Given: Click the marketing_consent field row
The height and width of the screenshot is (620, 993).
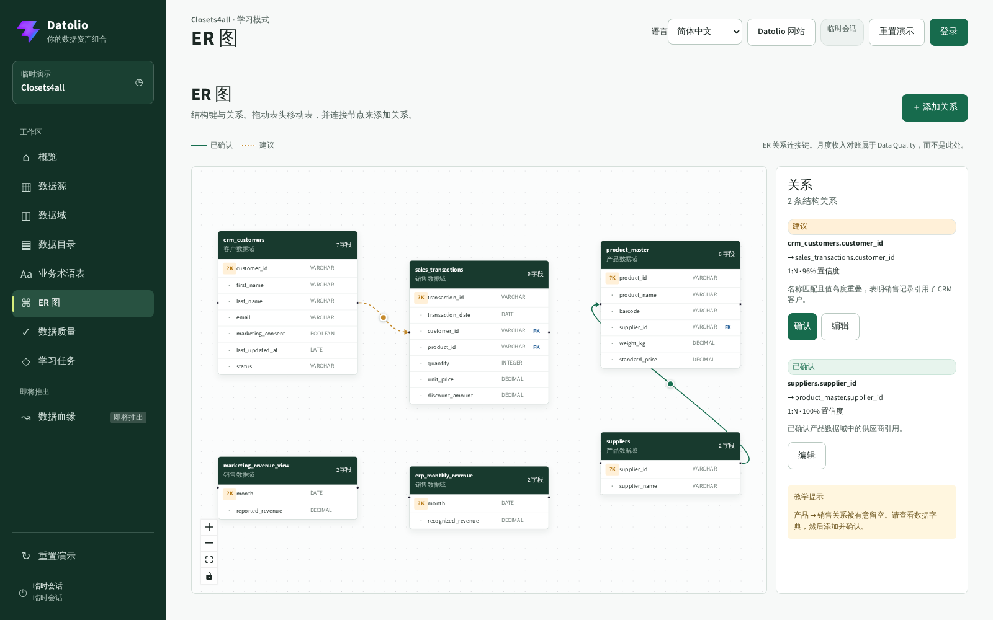Looking at the screenshot, I should point(288,334).
